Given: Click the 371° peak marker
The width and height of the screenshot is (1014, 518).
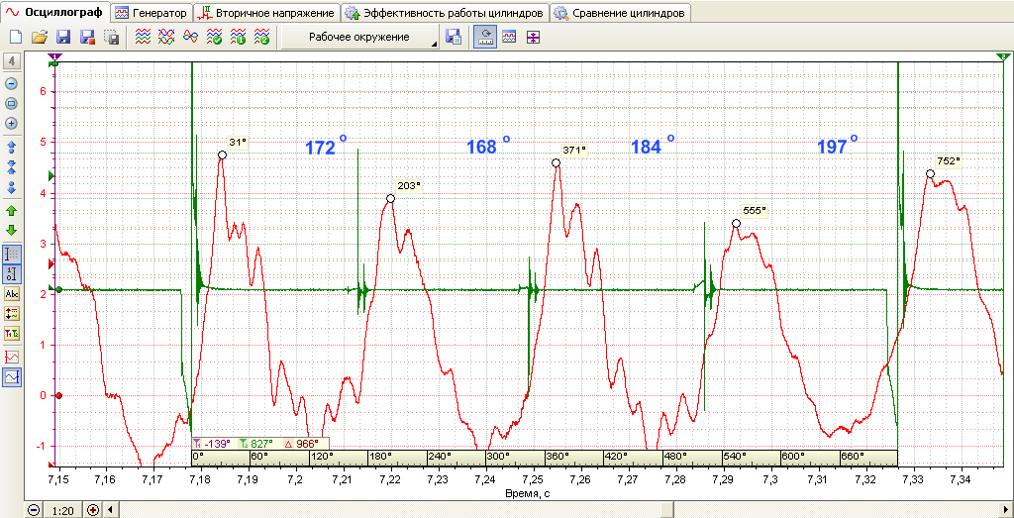Looking at the screenshot, I should tap(557, 163).
